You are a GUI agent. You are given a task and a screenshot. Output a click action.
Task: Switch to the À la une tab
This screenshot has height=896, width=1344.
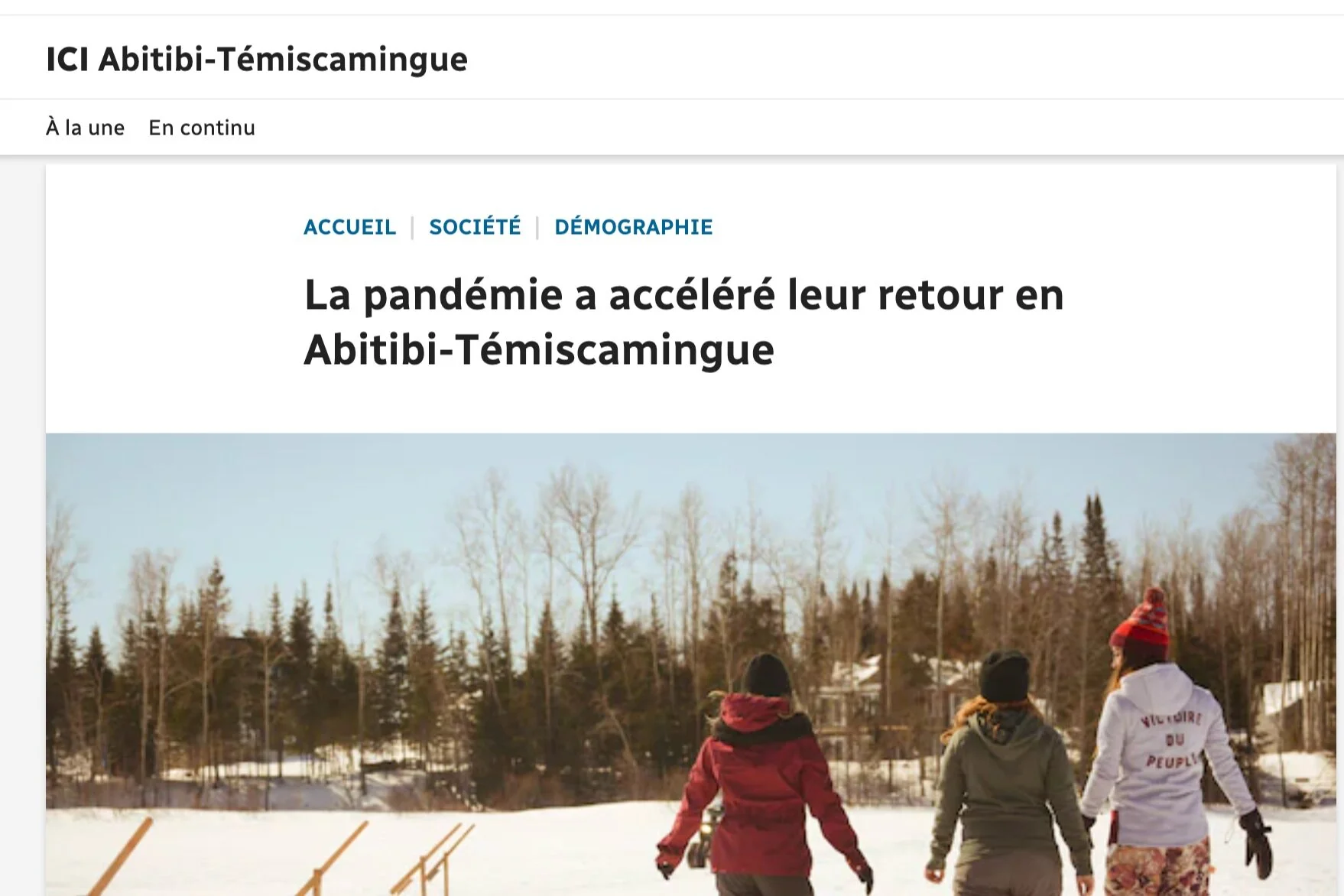click(85, 127)
